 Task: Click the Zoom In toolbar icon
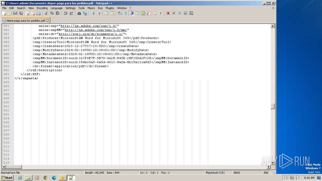pyautogui.click(x=93, y=13)
